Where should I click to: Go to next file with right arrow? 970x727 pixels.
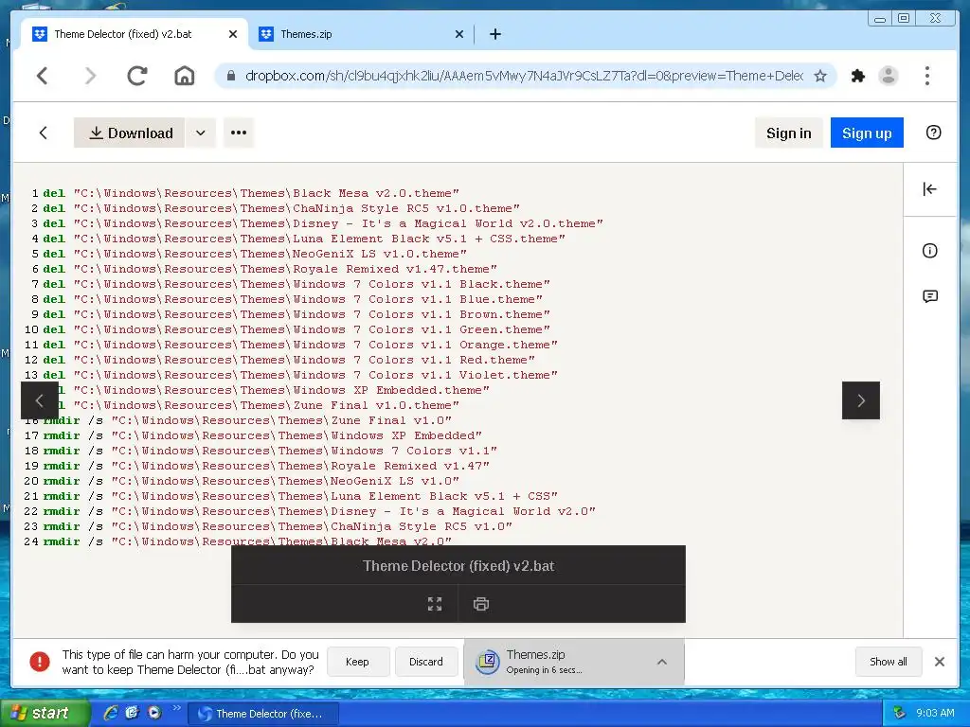(860, 400)
